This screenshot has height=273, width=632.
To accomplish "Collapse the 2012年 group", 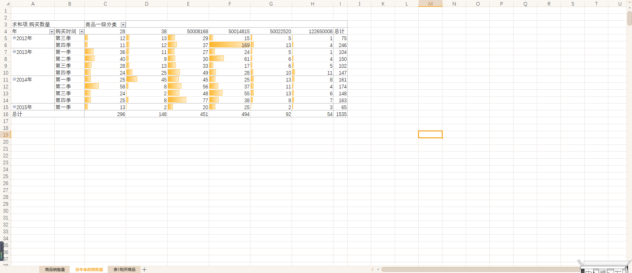I will 14,38.
